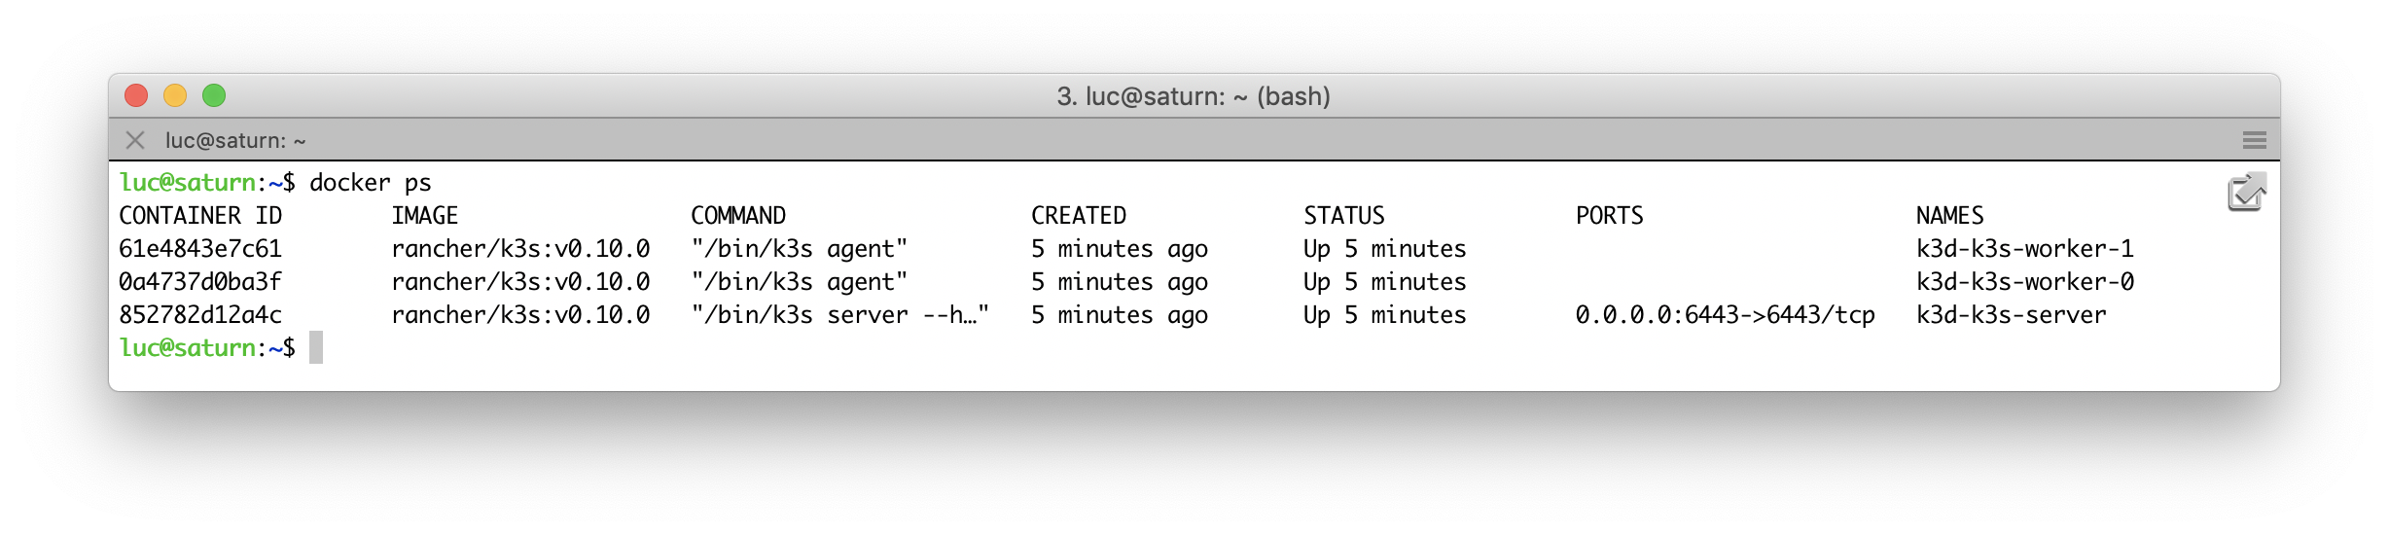2389x535 pixels.
Task: Minimize the terminal using yellow button
Action: [x=175, y=95]
